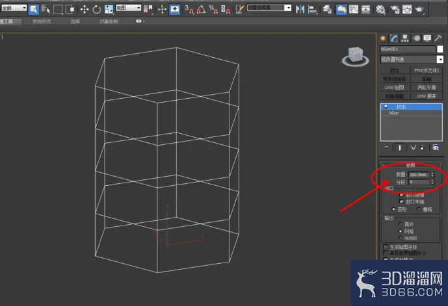This screenshot has height=306, width=448.
Task: Click the Mirror tool icon
Action: tap(300, 9)
